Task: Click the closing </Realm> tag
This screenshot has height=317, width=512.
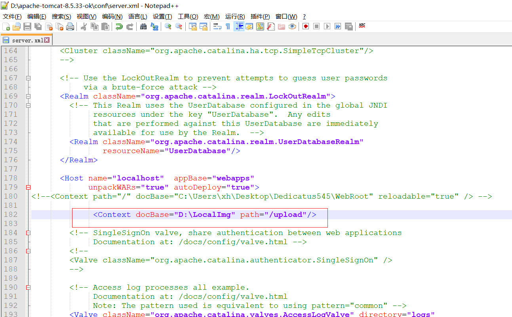Action: click(79, 160)
